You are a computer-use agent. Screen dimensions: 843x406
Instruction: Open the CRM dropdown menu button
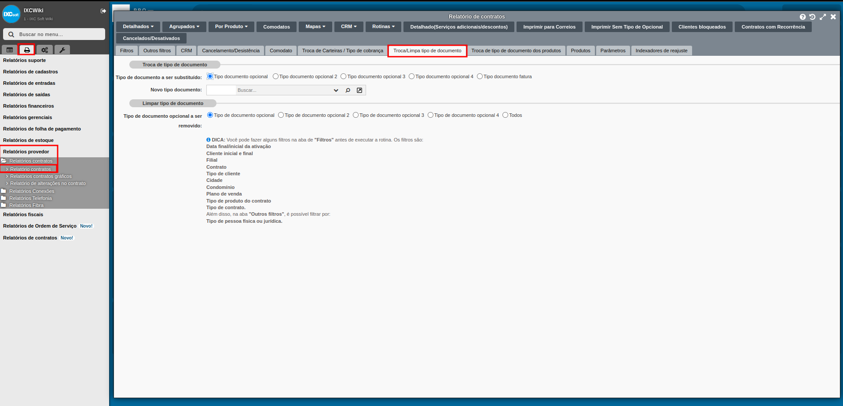point(349,27)
